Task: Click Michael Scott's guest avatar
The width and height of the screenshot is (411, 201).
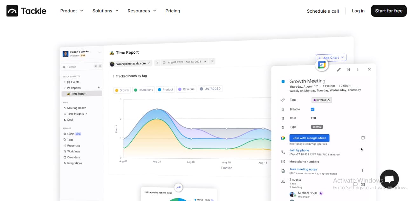Action: pos(292,194)
